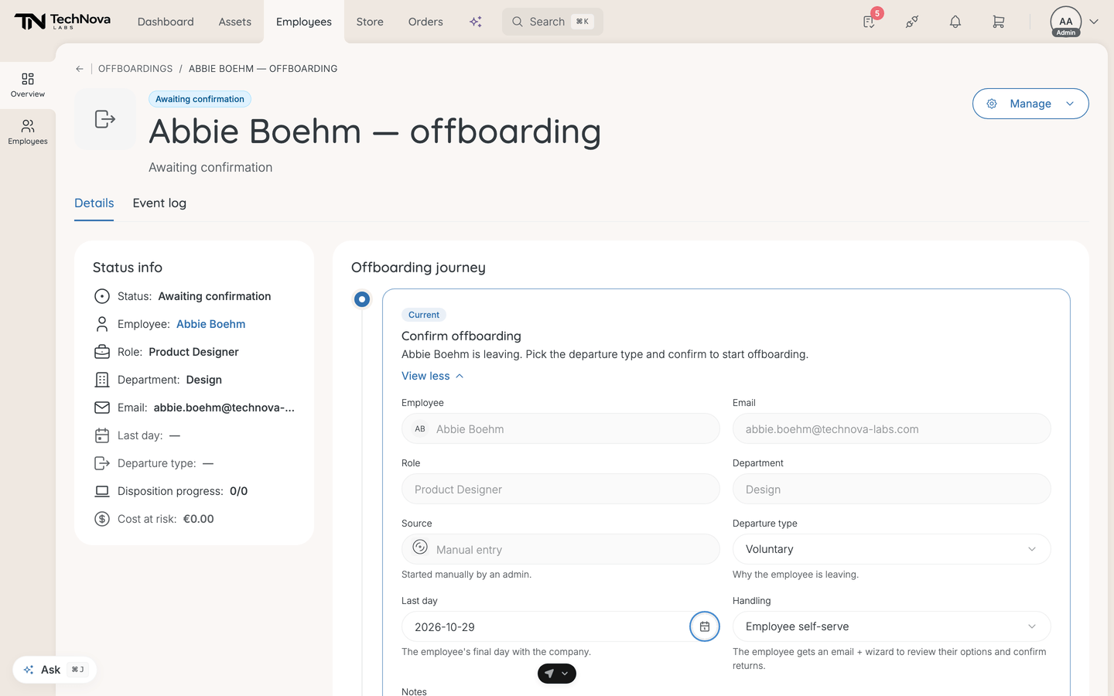Collapse details with View less

pyautogui.click(x=432, y=376)
